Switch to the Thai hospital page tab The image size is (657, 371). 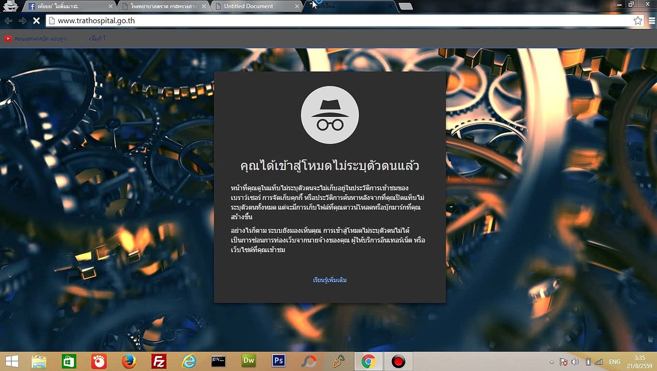point(164,6)
